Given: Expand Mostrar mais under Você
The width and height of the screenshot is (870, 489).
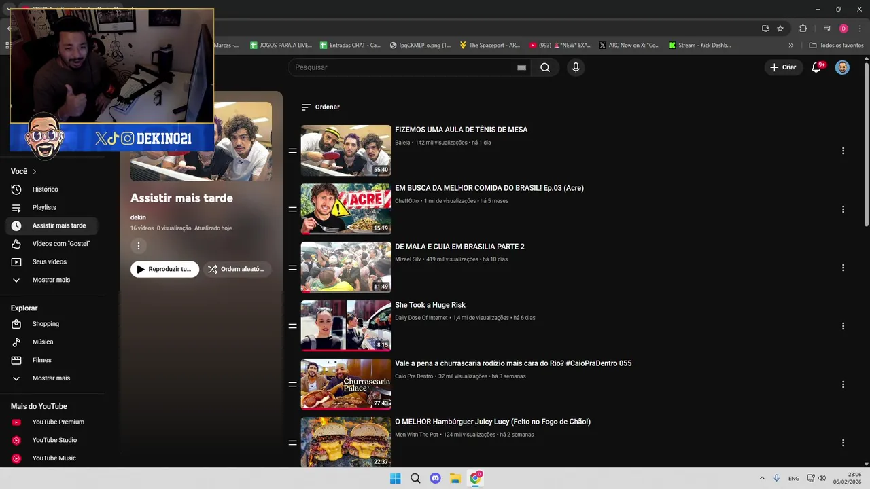Looking at the screenshot, I should (51, 280).
